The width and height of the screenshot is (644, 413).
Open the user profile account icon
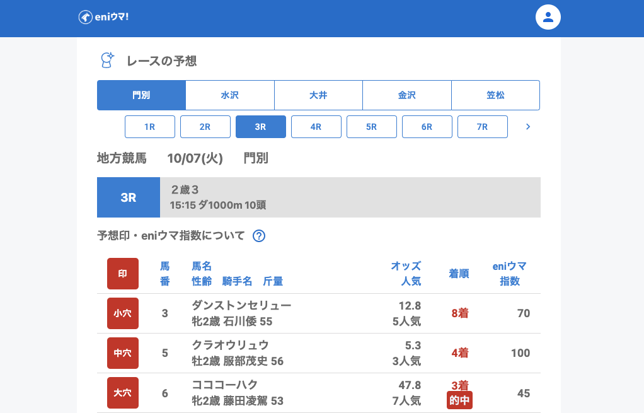coord(548,17)
